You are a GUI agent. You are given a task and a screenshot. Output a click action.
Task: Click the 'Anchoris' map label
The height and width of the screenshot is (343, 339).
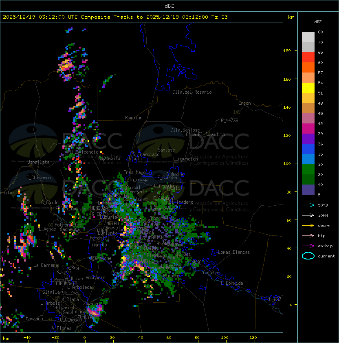click(95, 277)
